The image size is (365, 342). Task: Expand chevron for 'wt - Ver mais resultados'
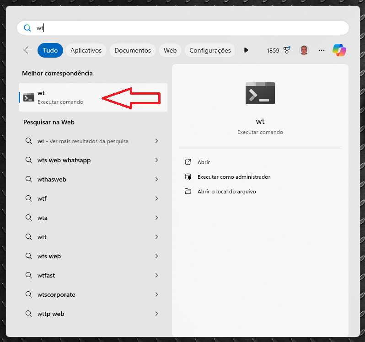click(x=157, y=141)
